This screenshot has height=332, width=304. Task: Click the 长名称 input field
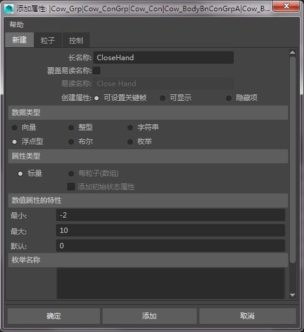[164, 57]
